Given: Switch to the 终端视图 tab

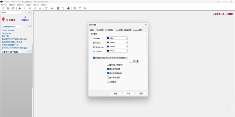Looking at the screenshot, I should click(x=128, y=30).
